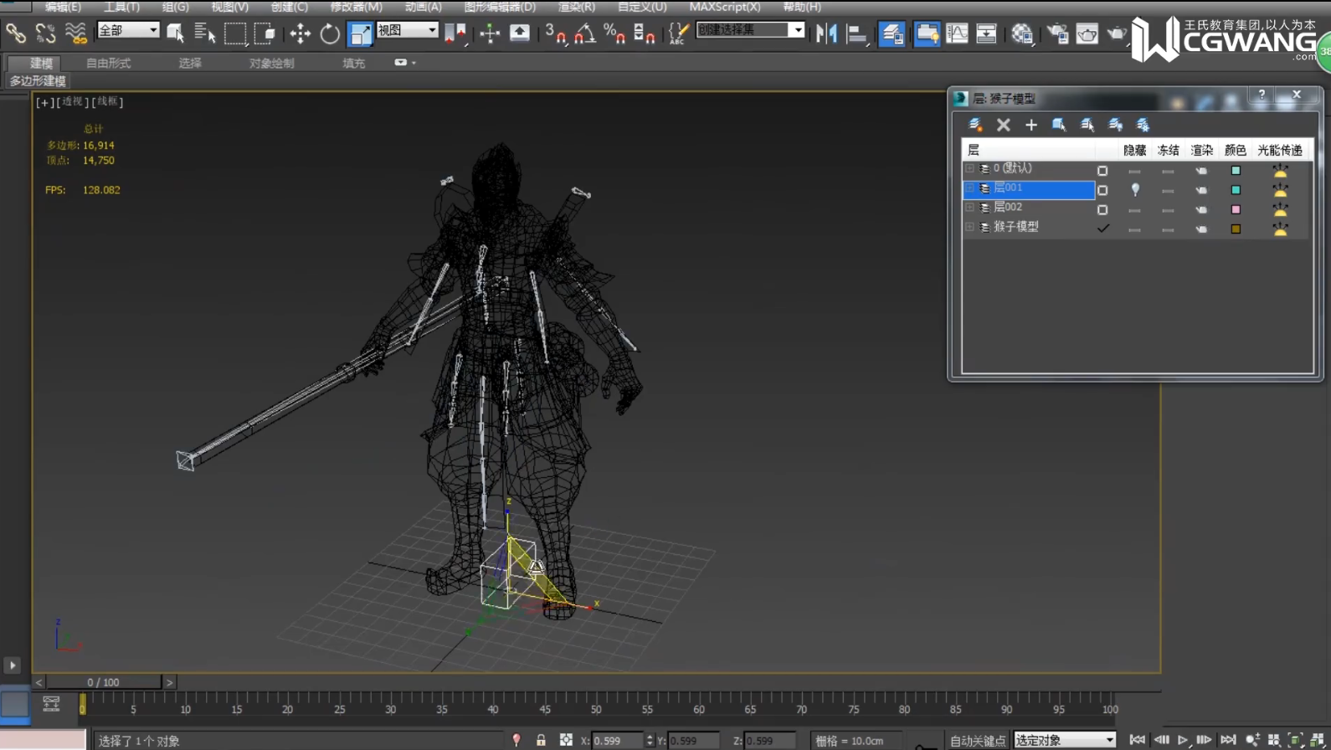Open the Material Editor icon
Screen dimensions: 1331x750
coord(1022,33)
